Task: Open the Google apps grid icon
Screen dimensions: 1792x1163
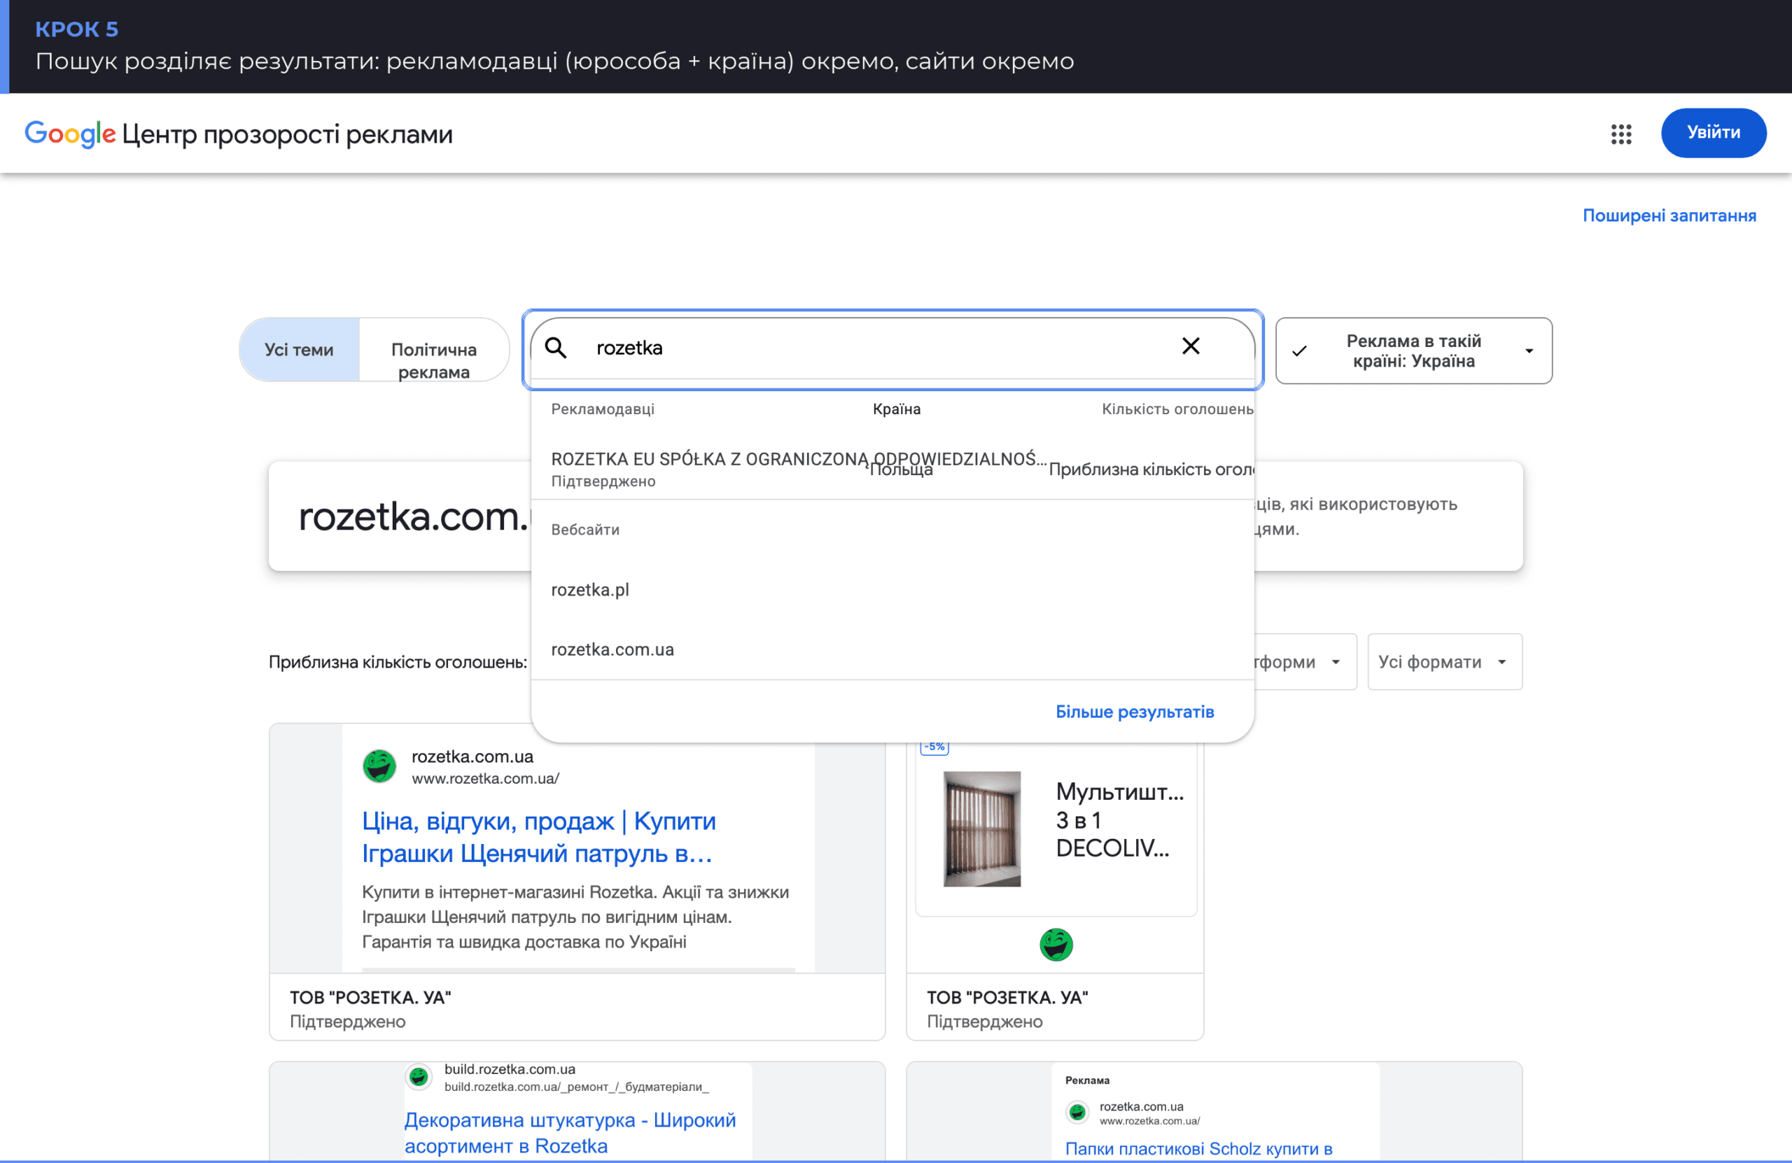Action: click(x=1620, y=134)
